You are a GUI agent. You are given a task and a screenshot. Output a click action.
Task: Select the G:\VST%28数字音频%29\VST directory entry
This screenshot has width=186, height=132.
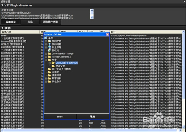pyautogui.click(x=16, y=13)
